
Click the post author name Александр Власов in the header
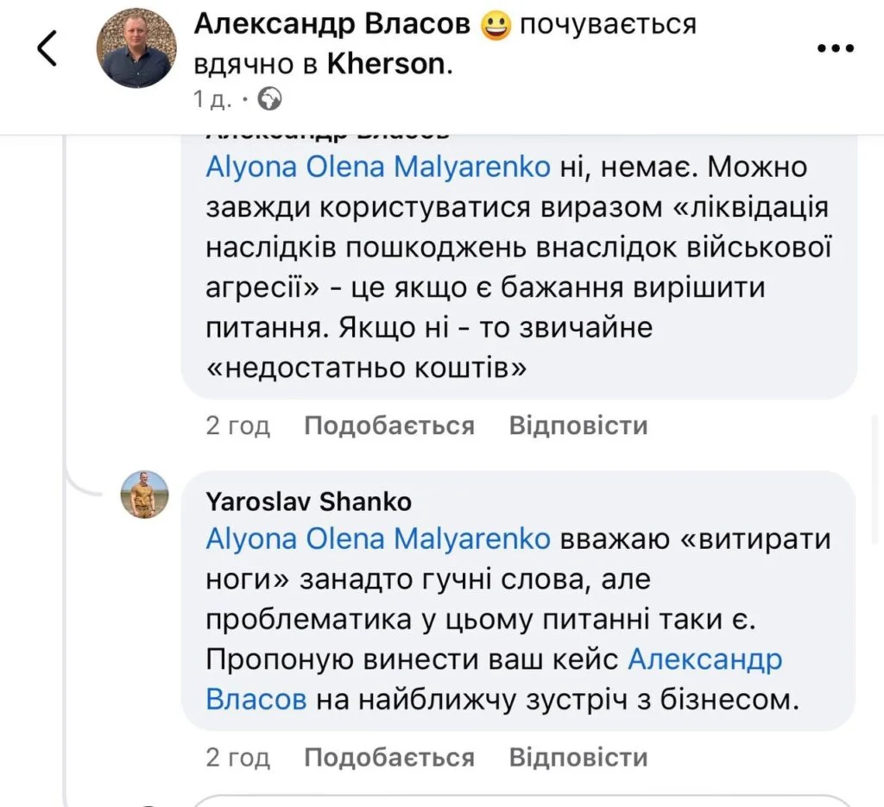point(332,25)
